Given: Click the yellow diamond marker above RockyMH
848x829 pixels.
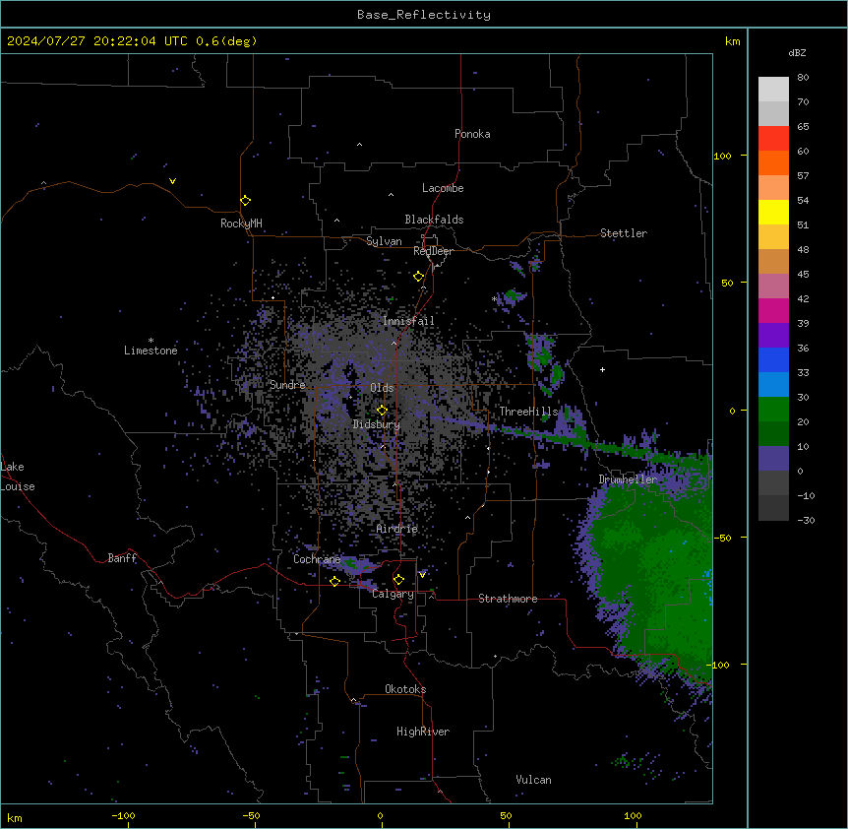Looking at the screenshot, I should (x=246, y=201).
